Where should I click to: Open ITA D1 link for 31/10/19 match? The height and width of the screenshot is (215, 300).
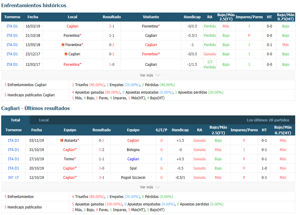tap(13, 150)
